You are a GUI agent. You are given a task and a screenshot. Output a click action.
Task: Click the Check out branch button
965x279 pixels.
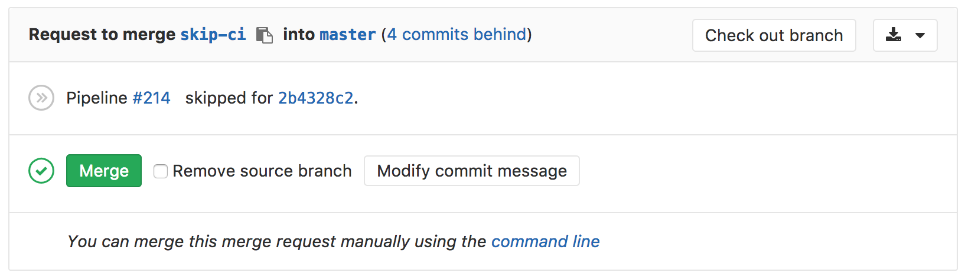point(774,35)
